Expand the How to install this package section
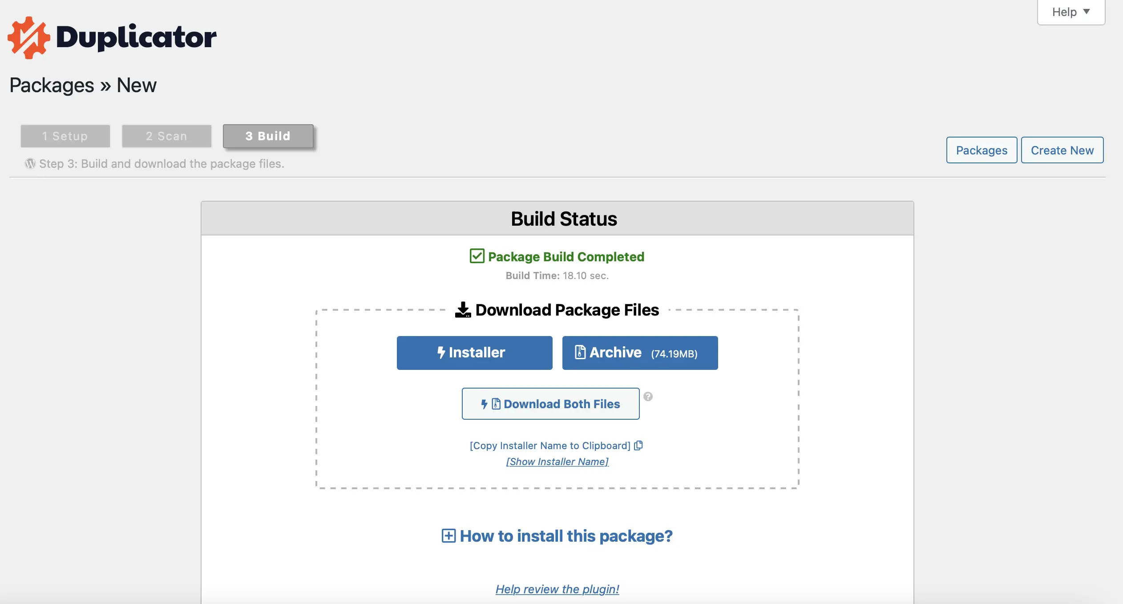Viewport: 1123px width, 604px height. click(x=557, y=535)
